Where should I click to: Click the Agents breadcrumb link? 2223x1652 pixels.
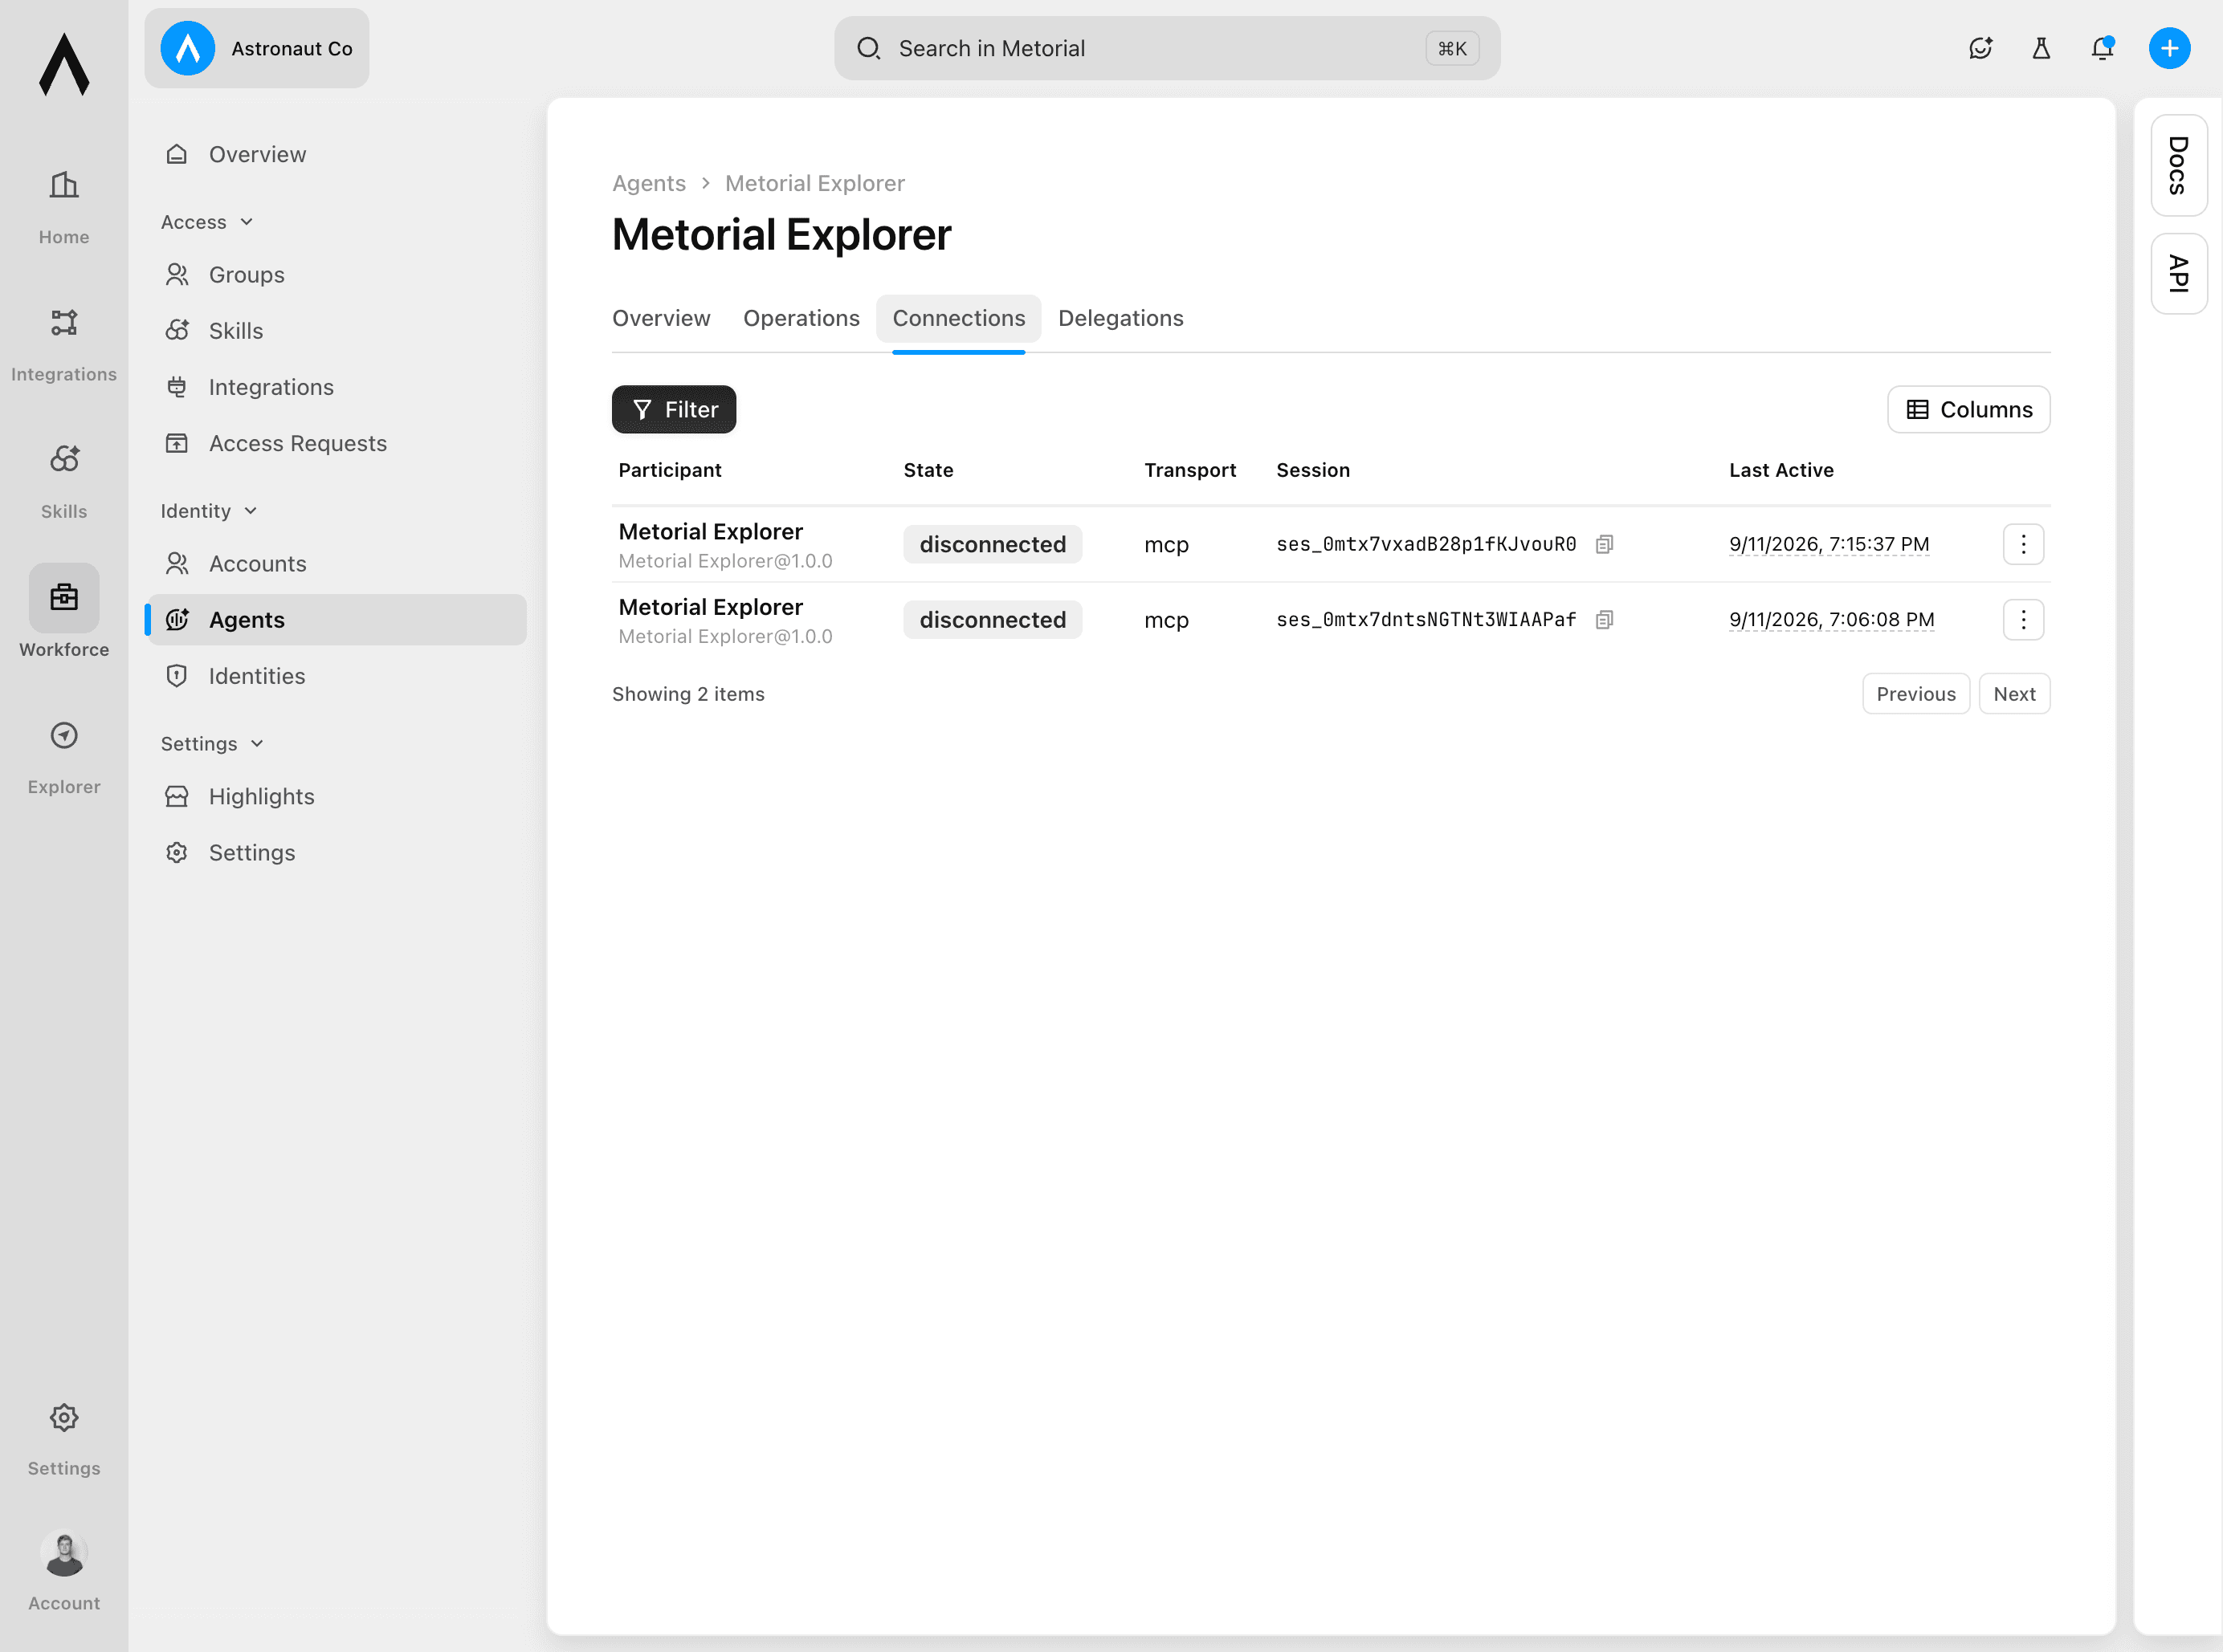pos(648,183)
